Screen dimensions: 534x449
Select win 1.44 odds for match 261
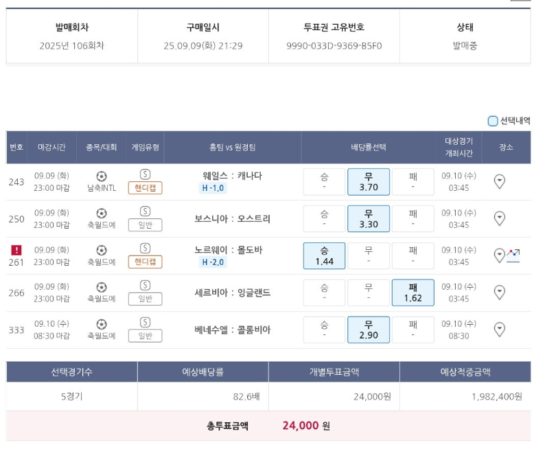[x=324, y=255]
